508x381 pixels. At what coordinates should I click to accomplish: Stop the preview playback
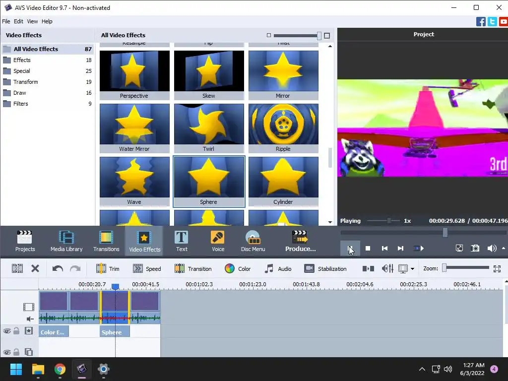click(368, 249)
